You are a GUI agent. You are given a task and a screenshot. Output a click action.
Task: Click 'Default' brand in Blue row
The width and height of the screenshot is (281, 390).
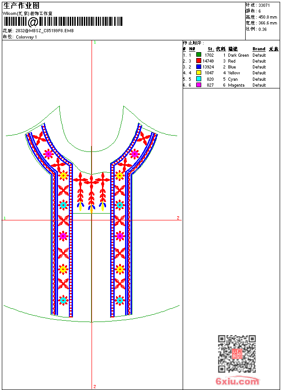[x=259, y=67]
